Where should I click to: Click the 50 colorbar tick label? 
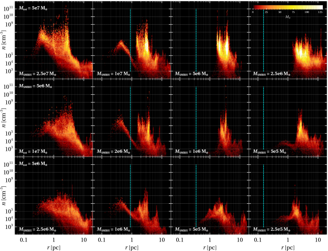(280, 12)
